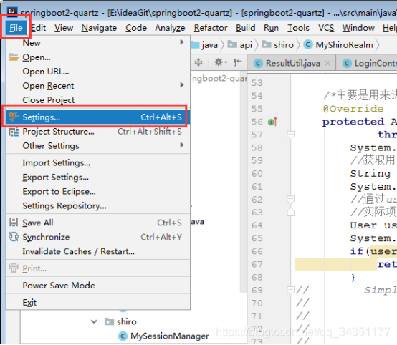
Task: Click the scroll-from-source target icon
Action: click(x=198, y=62)
